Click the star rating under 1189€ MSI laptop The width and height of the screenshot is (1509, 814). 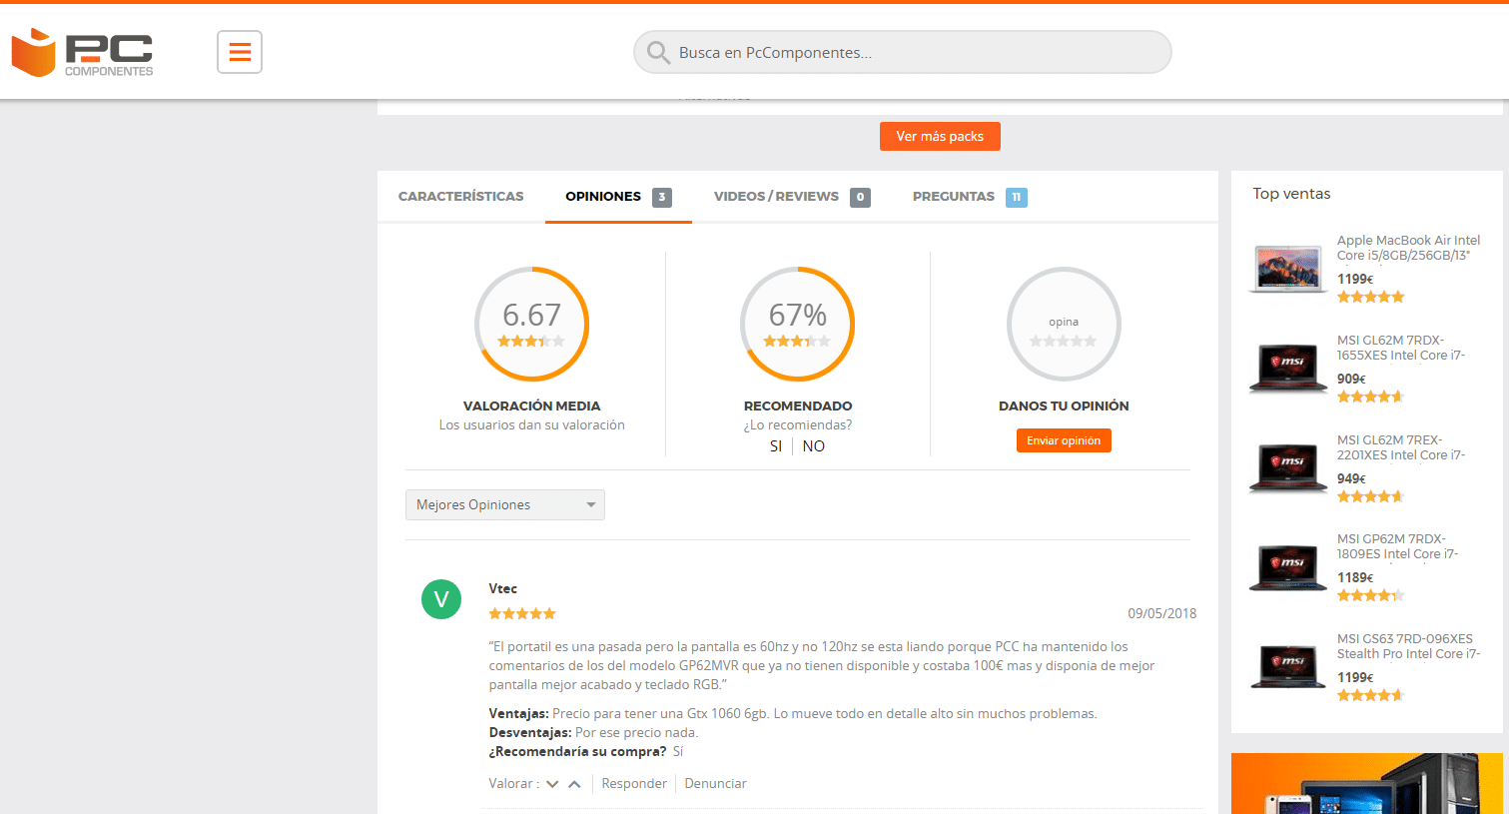pyautogui.click(x=1371, y=595)
